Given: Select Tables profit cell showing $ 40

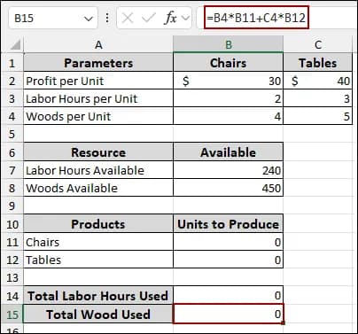Looking at the screenshot, I should [x=318, y=81].
